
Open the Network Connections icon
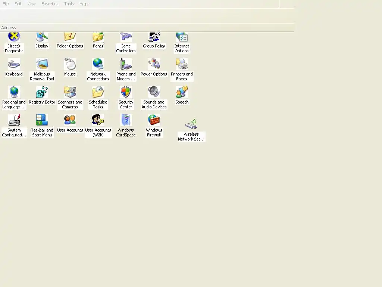point(98,64)
